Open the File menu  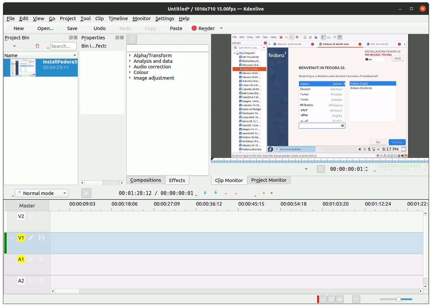(11, 19)
